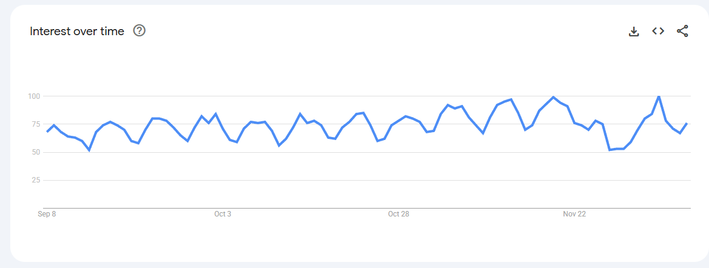709x268 pixels.
Task: Share the Interest over time chart
Action: point(682,31)
